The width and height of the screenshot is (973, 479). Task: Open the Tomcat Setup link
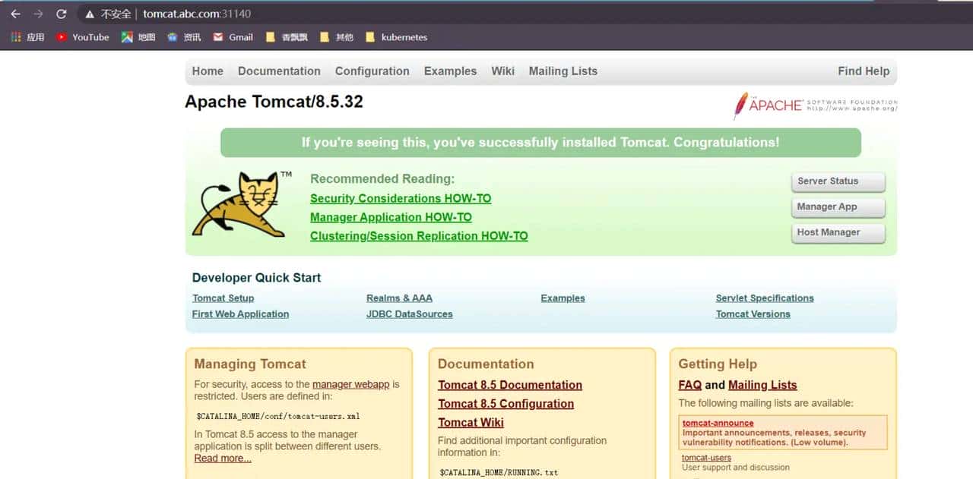(x=223, y=298)
